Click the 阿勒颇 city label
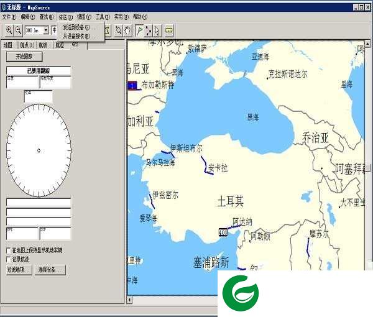This screenshot has width=373, height=317. coord(260,236)
